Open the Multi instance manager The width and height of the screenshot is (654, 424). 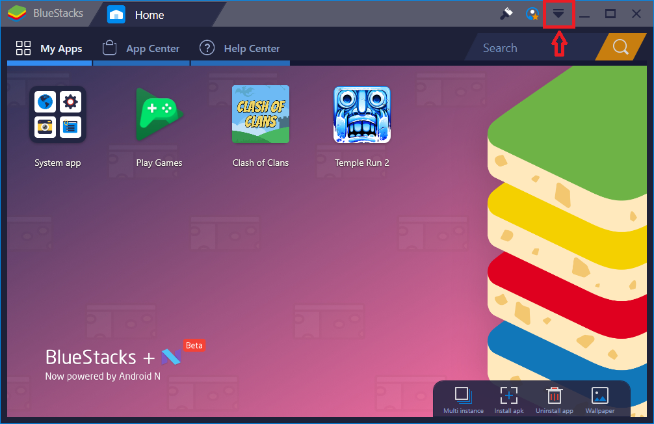pyautogui.click(x=463, y=397)
